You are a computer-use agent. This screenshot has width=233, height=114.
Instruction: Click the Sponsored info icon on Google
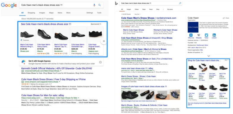click(100, 24)
